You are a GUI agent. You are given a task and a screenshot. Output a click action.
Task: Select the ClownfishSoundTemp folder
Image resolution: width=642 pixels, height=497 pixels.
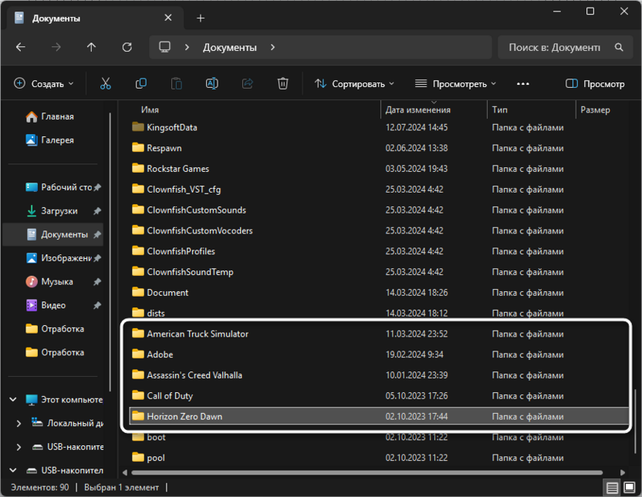(379, 272)
